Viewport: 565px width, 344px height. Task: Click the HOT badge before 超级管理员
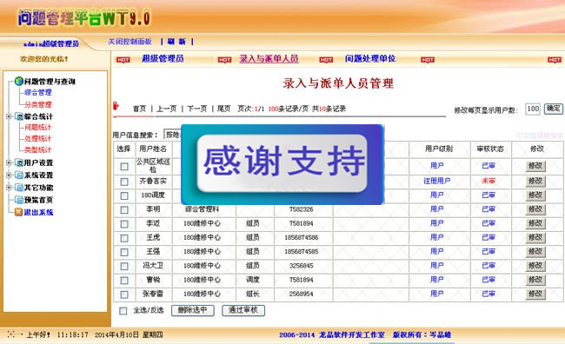[x=123, y=60]
